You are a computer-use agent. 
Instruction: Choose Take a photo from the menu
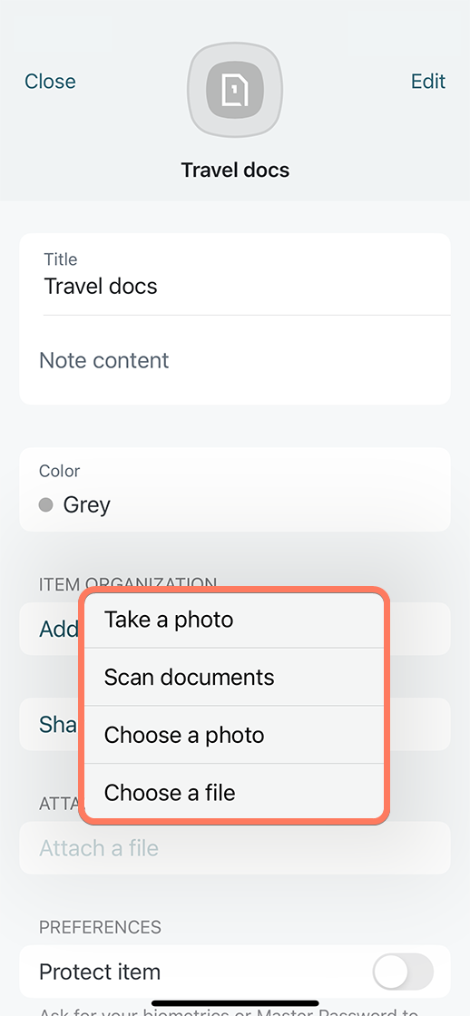pyautogui.click(x=234, y=620)
